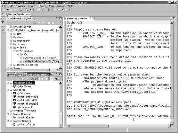This screenshot has width=178, height=133.
Task: Select the Enterprise Explorer tab
Action: coord(37,74)
